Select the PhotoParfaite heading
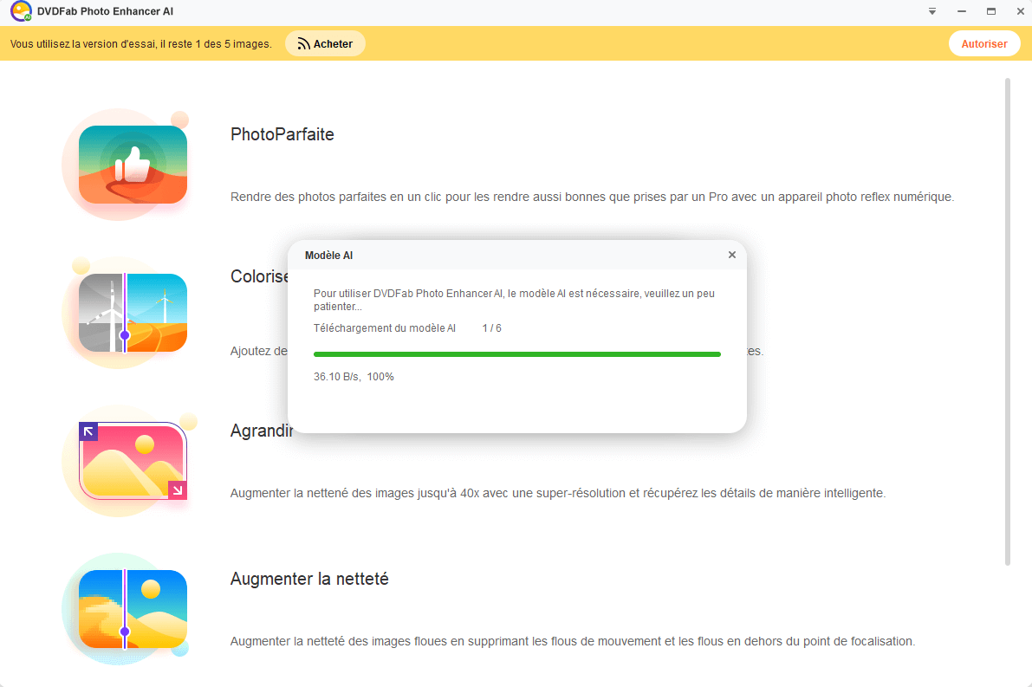1032x687 pixels. pos(282,134)
